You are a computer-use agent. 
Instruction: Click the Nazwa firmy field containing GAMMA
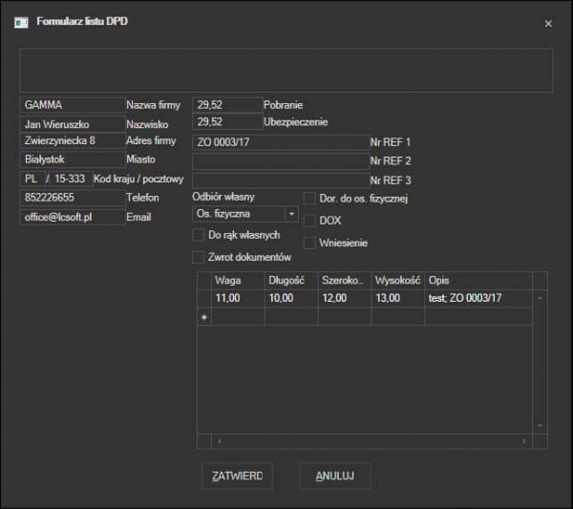pos(73,105)
